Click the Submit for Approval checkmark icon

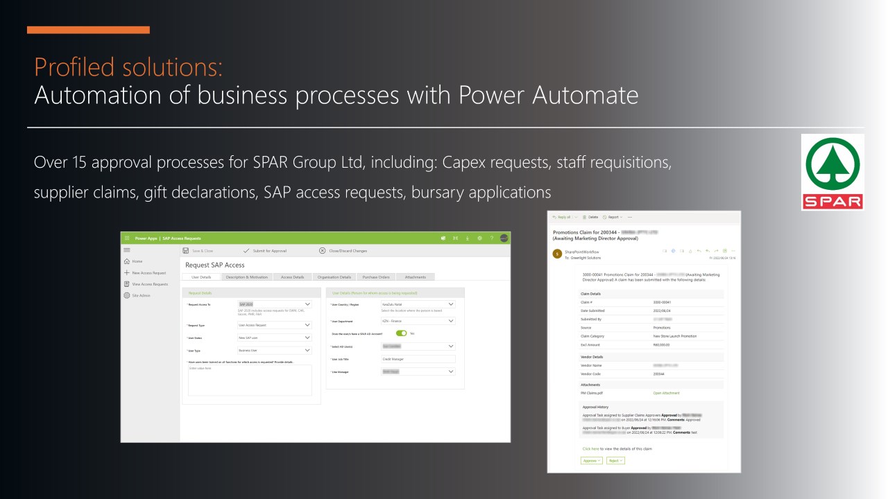246,251
